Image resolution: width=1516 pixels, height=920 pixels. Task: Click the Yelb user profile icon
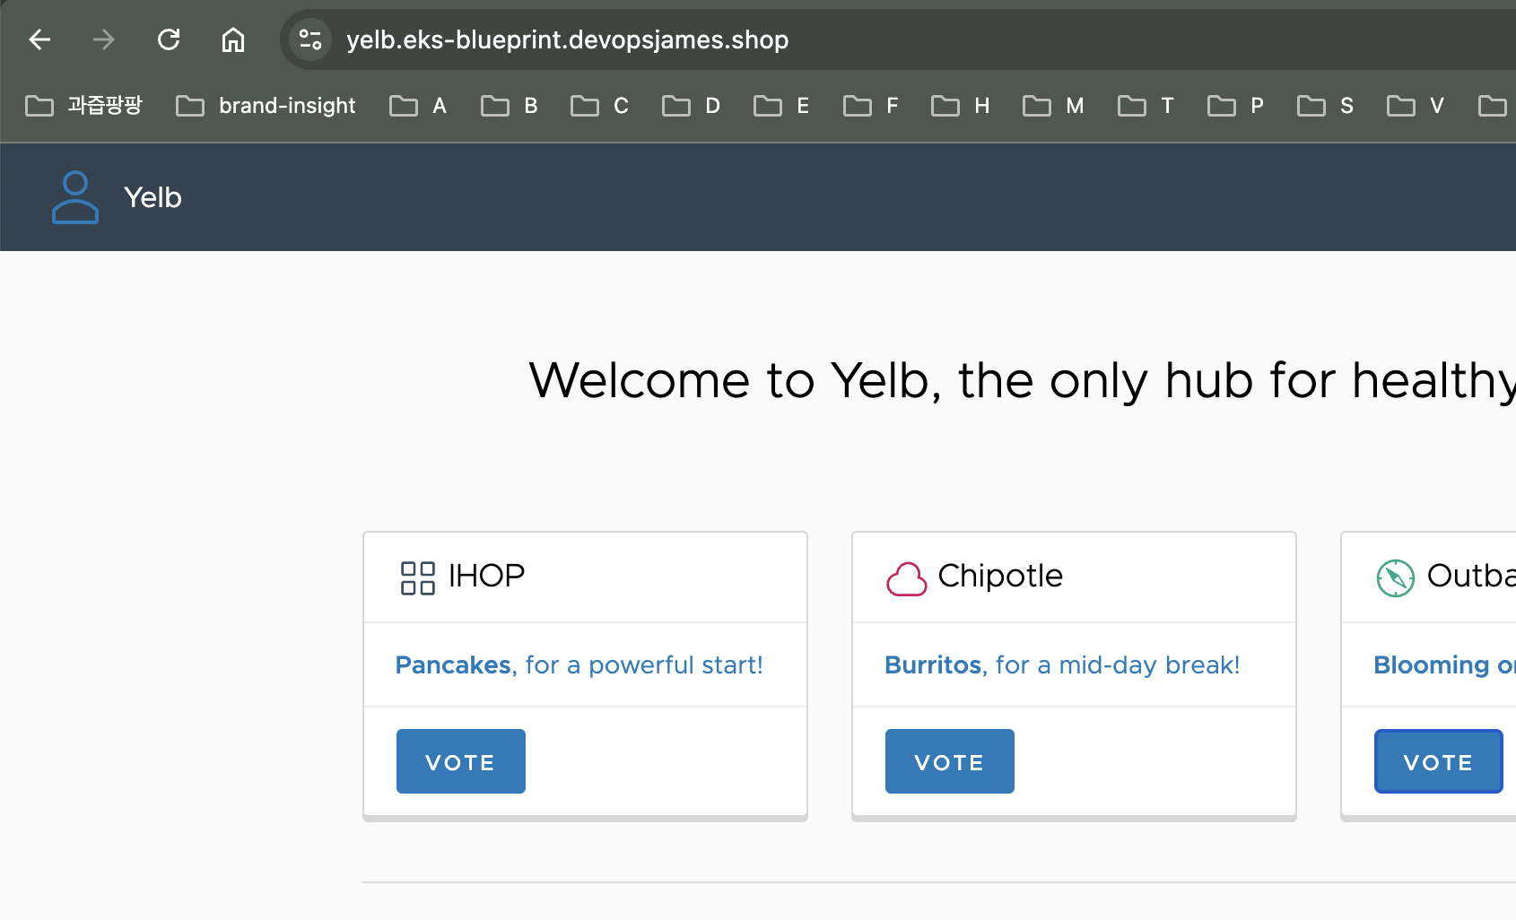(75, 197)
